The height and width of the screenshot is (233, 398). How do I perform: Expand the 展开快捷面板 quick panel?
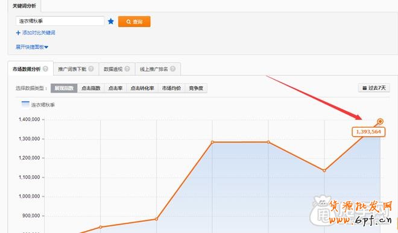coord(32,47)
